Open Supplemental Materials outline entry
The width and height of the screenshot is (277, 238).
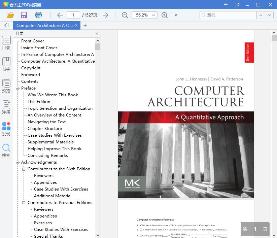(50, 142)
